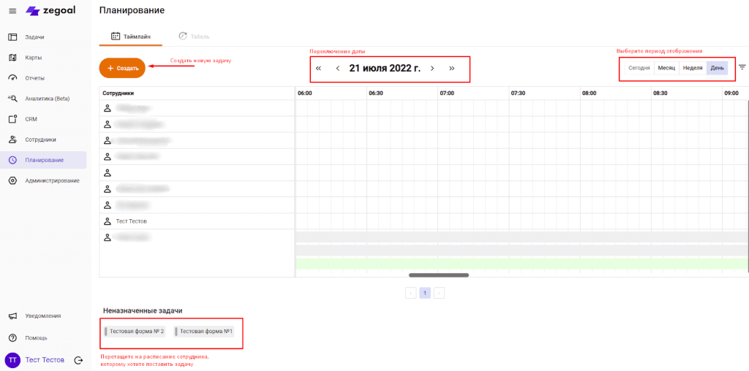Open CRM in the sidebar

[x=31, y=118]
